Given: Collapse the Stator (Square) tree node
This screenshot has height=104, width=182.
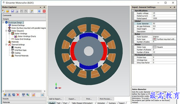Looking at the screenshot, I should click(x=6, y=31).
